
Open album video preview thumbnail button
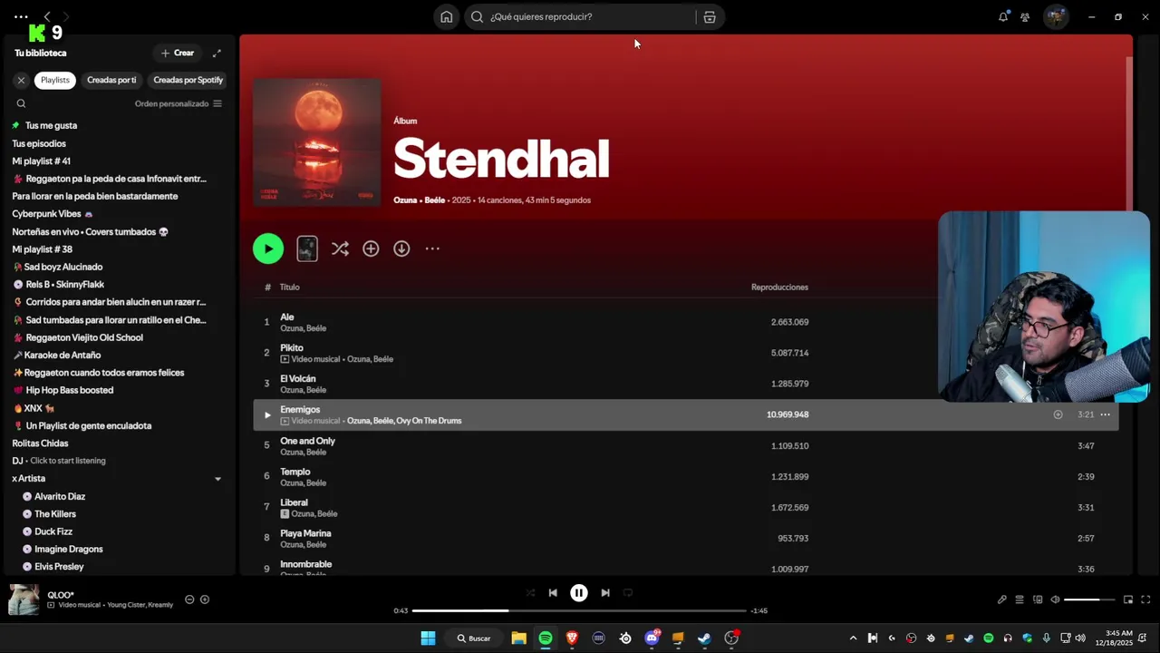coord(307,249)
